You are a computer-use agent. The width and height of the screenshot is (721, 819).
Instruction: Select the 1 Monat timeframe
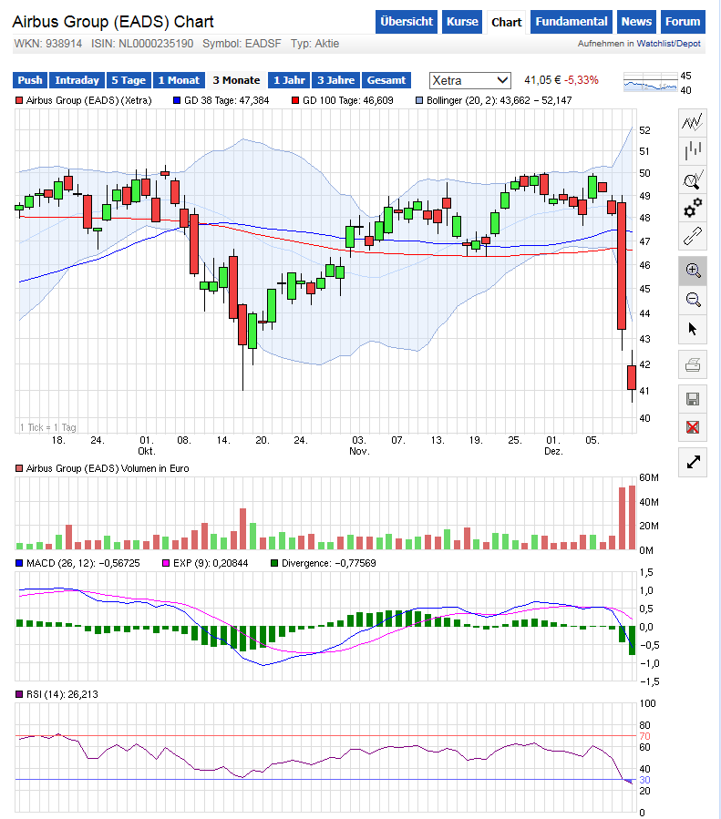pos(179,80)
